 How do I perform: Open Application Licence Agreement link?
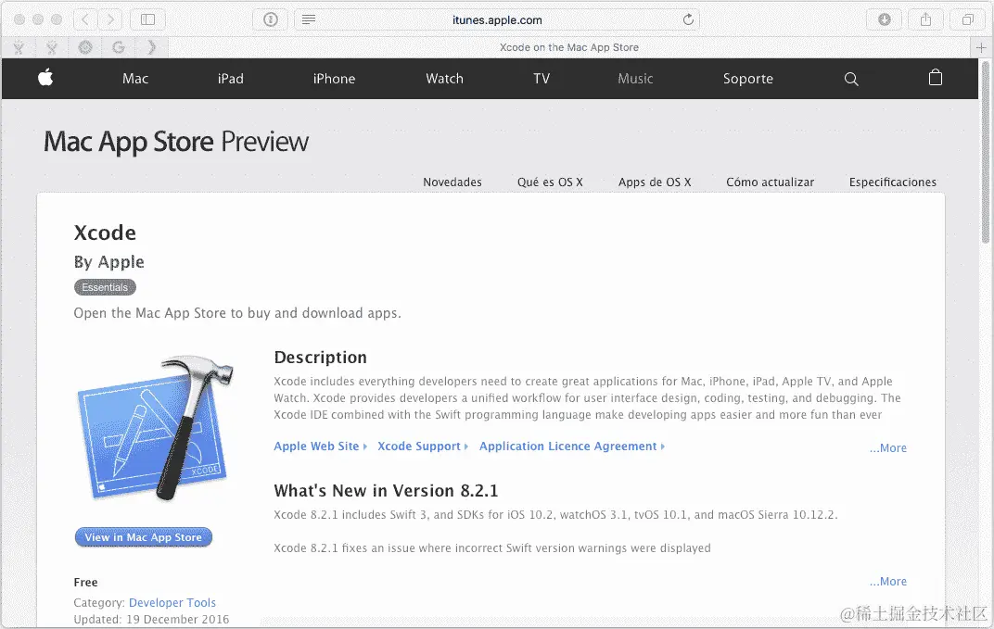[x=572, y=446]
